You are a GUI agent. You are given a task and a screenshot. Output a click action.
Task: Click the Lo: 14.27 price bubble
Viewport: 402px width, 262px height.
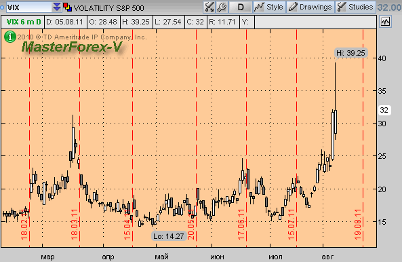click(x=169, y=236)
